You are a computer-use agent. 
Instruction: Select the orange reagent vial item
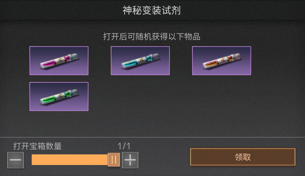tap(222, 61)
